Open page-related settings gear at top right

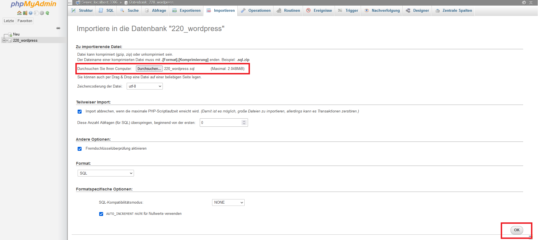(x=524, y=3)
